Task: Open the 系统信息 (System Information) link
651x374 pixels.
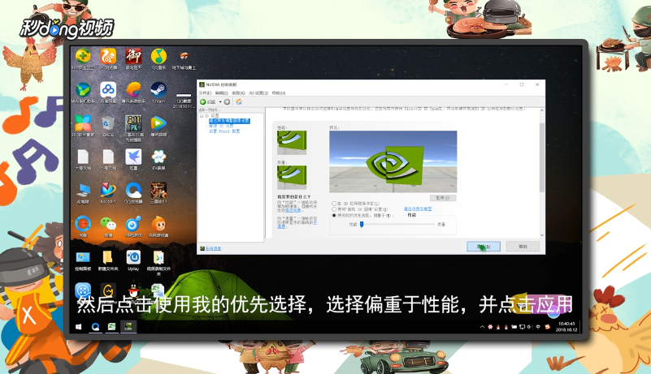Action: click(213, 248)
